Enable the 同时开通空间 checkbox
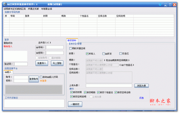Screen dimensions: 179x113 coord(70,48)
